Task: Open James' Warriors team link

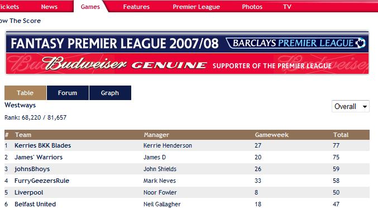Action: click(39, 157)
